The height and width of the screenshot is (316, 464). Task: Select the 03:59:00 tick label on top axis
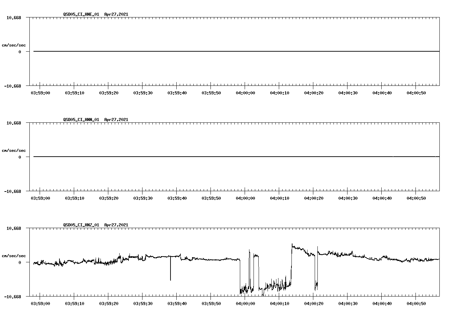40,92
